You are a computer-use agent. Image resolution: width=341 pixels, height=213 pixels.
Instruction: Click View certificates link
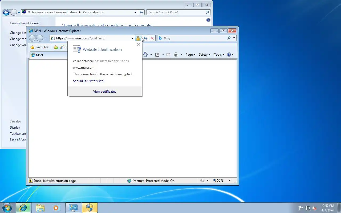[x=104, y=92]
